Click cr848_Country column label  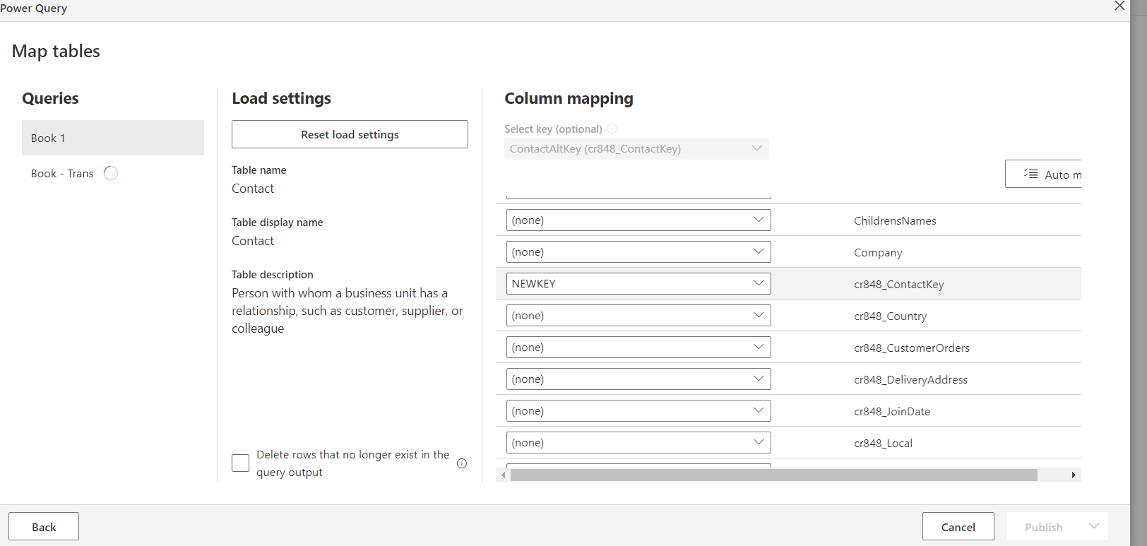tap(890, 316)
